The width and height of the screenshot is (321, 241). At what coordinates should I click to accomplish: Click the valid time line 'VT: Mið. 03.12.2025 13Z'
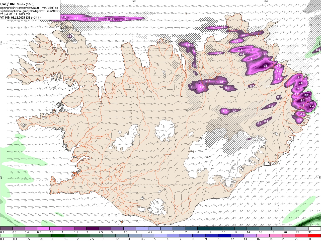coord(16,18)
